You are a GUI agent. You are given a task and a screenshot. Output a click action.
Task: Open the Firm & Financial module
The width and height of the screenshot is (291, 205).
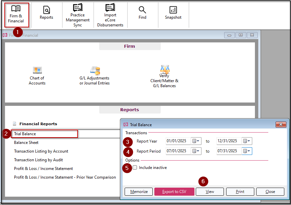point(16,13)
